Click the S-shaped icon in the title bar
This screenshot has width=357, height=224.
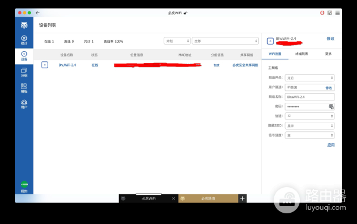click(330, 12)
